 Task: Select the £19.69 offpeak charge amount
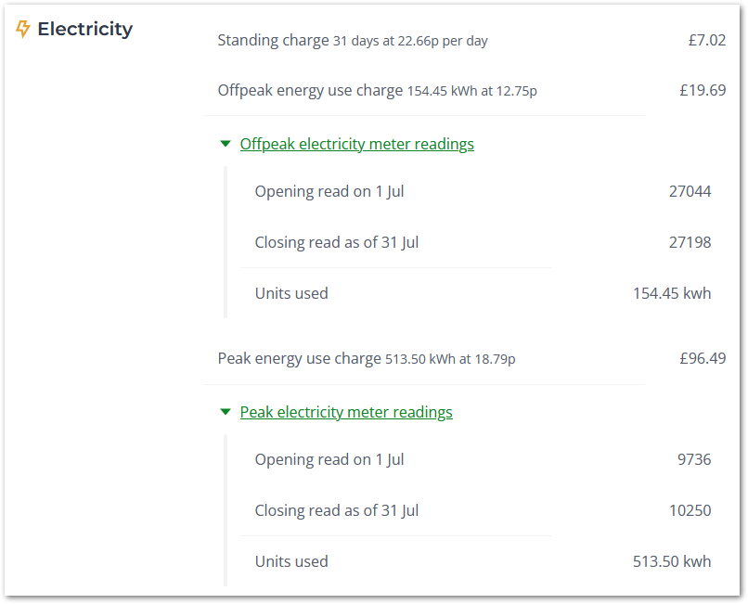click(703, 90)
